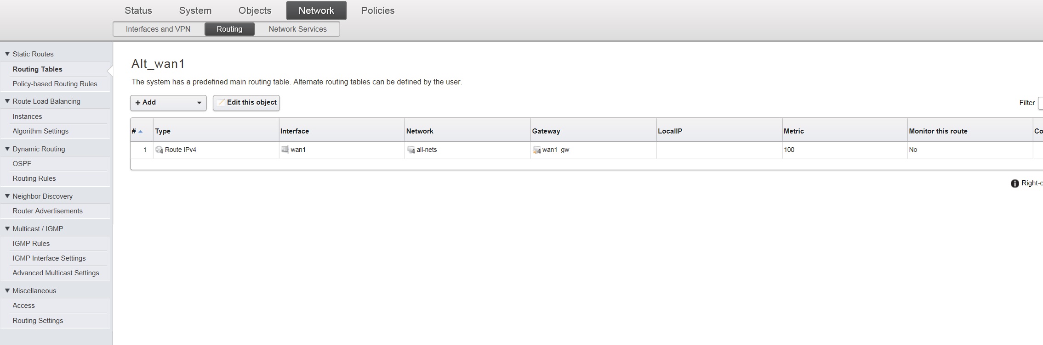Go to Load Balancing Instances
Image resolution: width=1043 pixels, height=345 pixels.
click(x=27, y=117)
